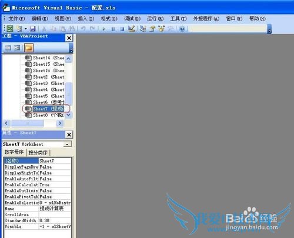Screen dimensions: 294x238
Task: Select Sheet3 in the project tree
Action: tap(45, 83)
